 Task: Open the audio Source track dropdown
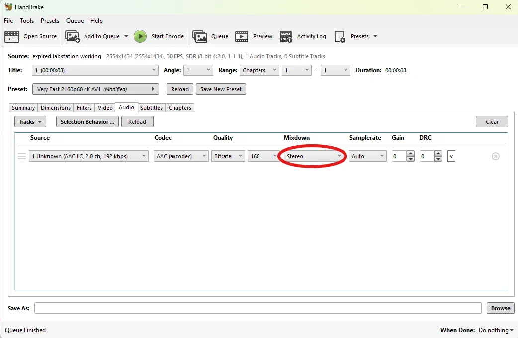88,156
